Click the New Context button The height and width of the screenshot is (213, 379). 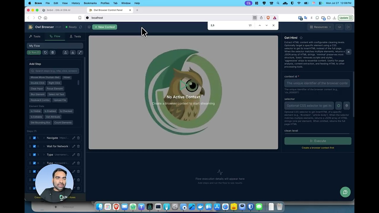105,27
